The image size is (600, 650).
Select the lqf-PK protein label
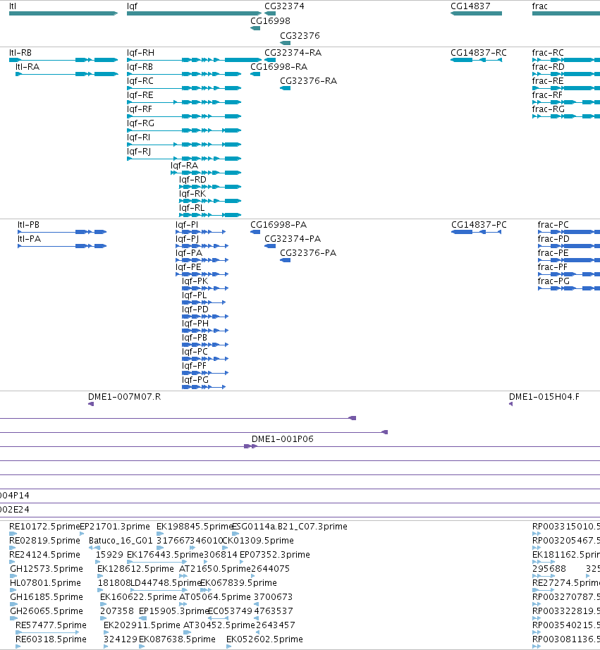195,281
